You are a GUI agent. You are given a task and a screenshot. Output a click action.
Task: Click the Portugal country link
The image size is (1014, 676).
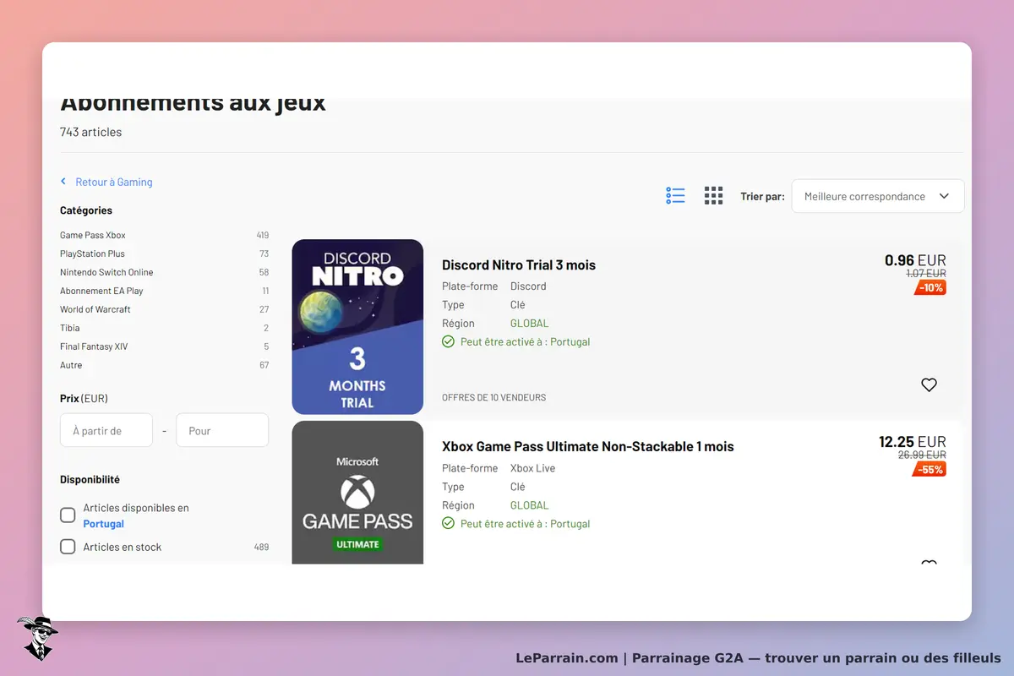[x=104, y=524]
